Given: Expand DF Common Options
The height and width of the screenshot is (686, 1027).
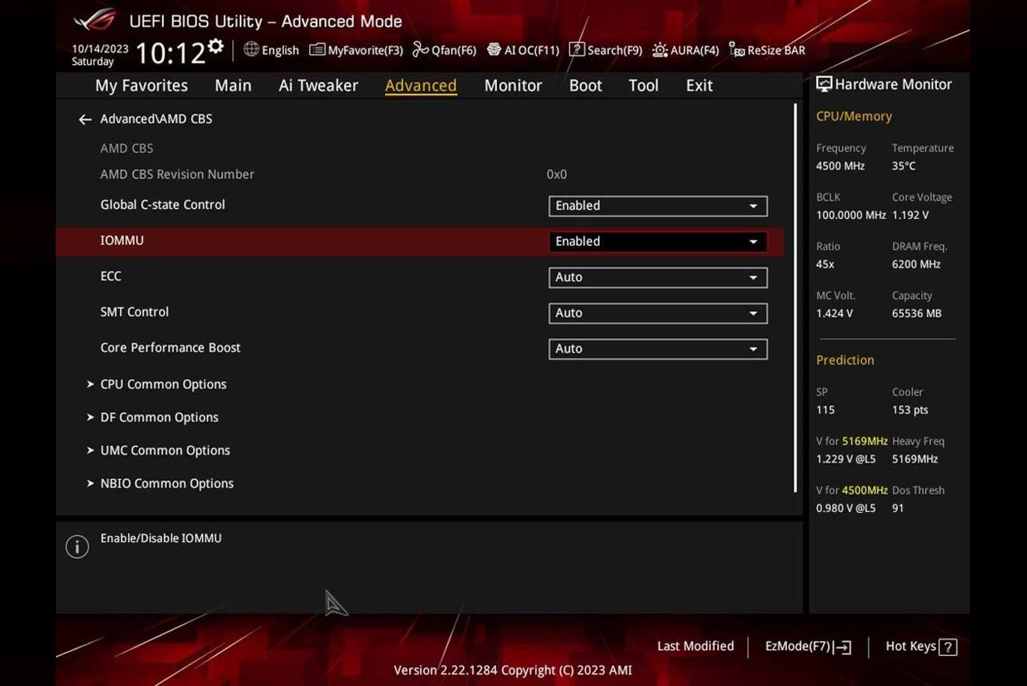Looking at the screenshot, I should (159, 417).
